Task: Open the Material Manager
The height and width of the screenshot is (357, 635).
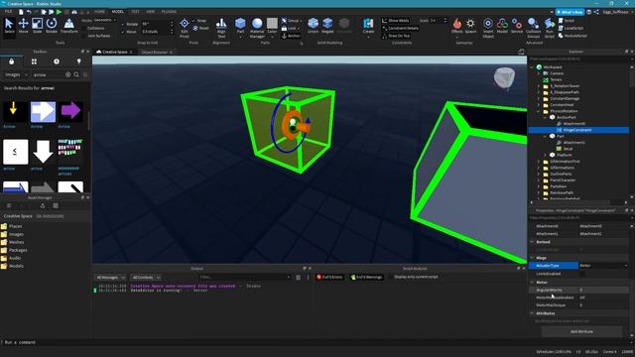Action: point(257,28)
